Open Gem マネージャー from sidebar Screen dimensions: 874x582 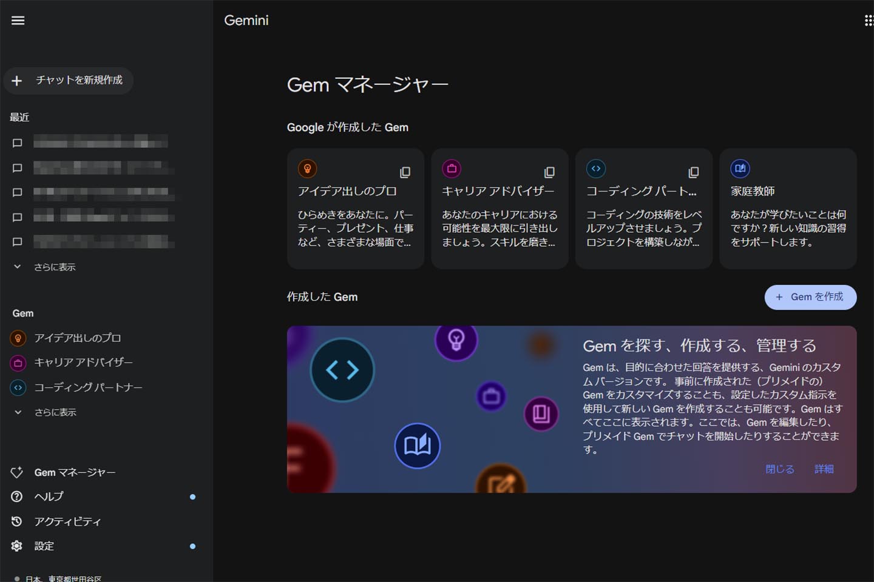(x=74, y=472)
